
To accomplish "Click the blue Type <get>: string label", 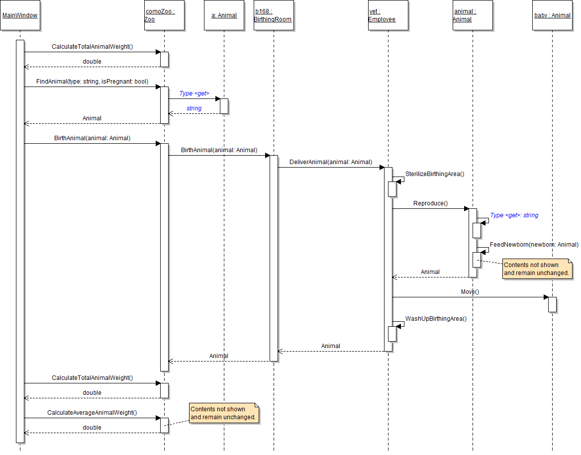I will (x=514, y=215).
